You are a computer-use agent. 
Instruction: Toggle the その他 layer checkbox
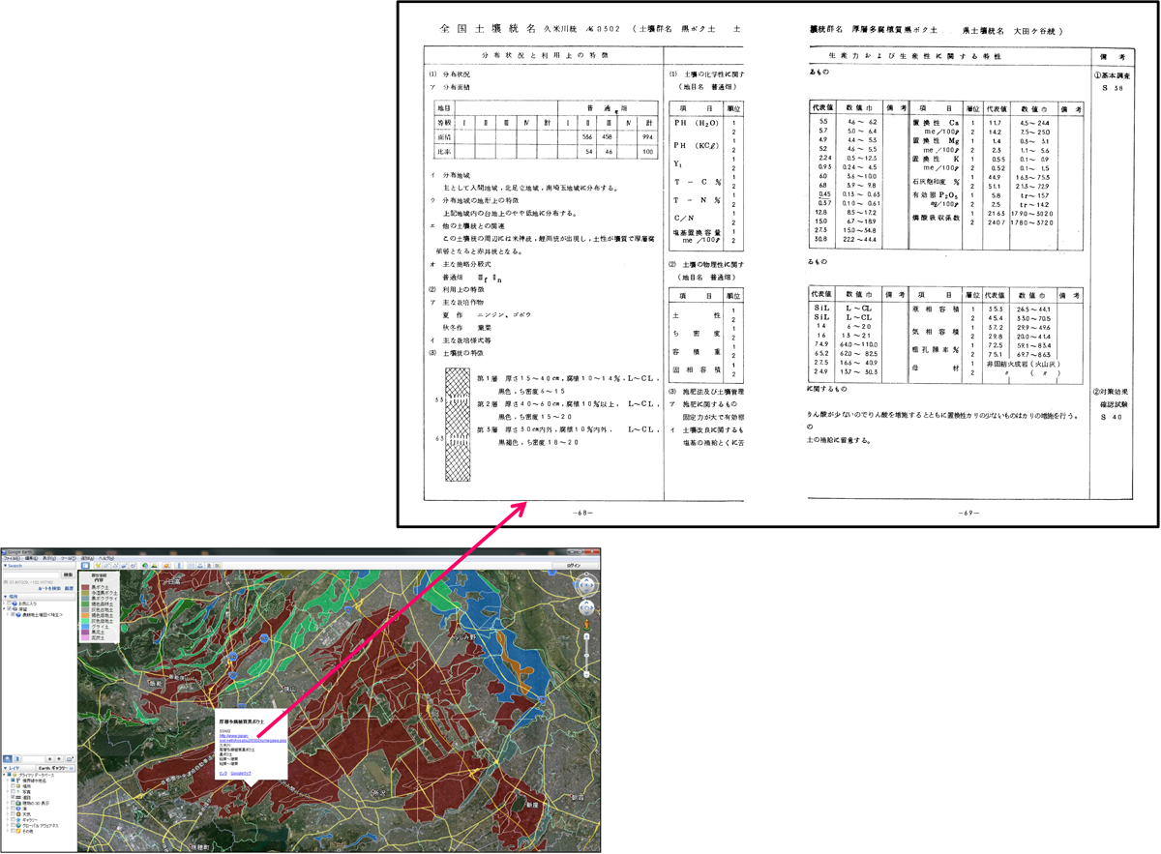13,831
